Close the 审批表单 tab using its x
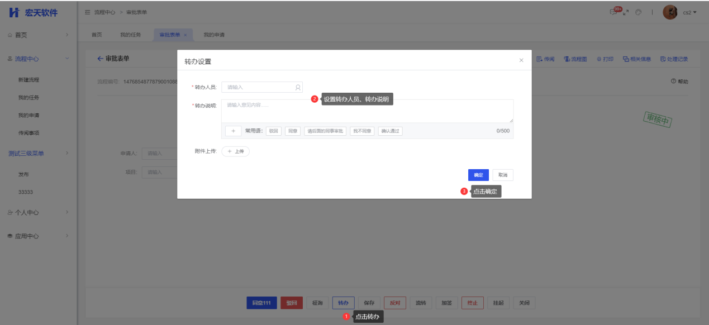 click(x=185, y=35)
